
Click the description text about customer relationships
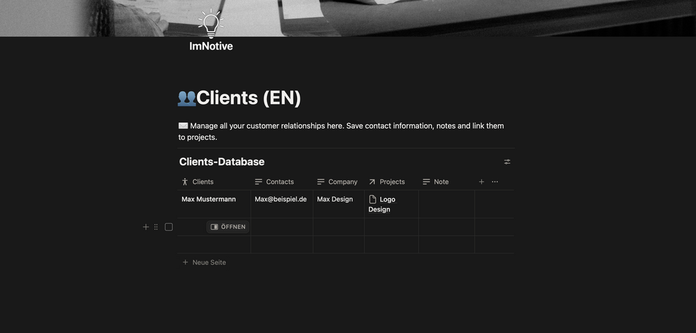tap(341, 131)
